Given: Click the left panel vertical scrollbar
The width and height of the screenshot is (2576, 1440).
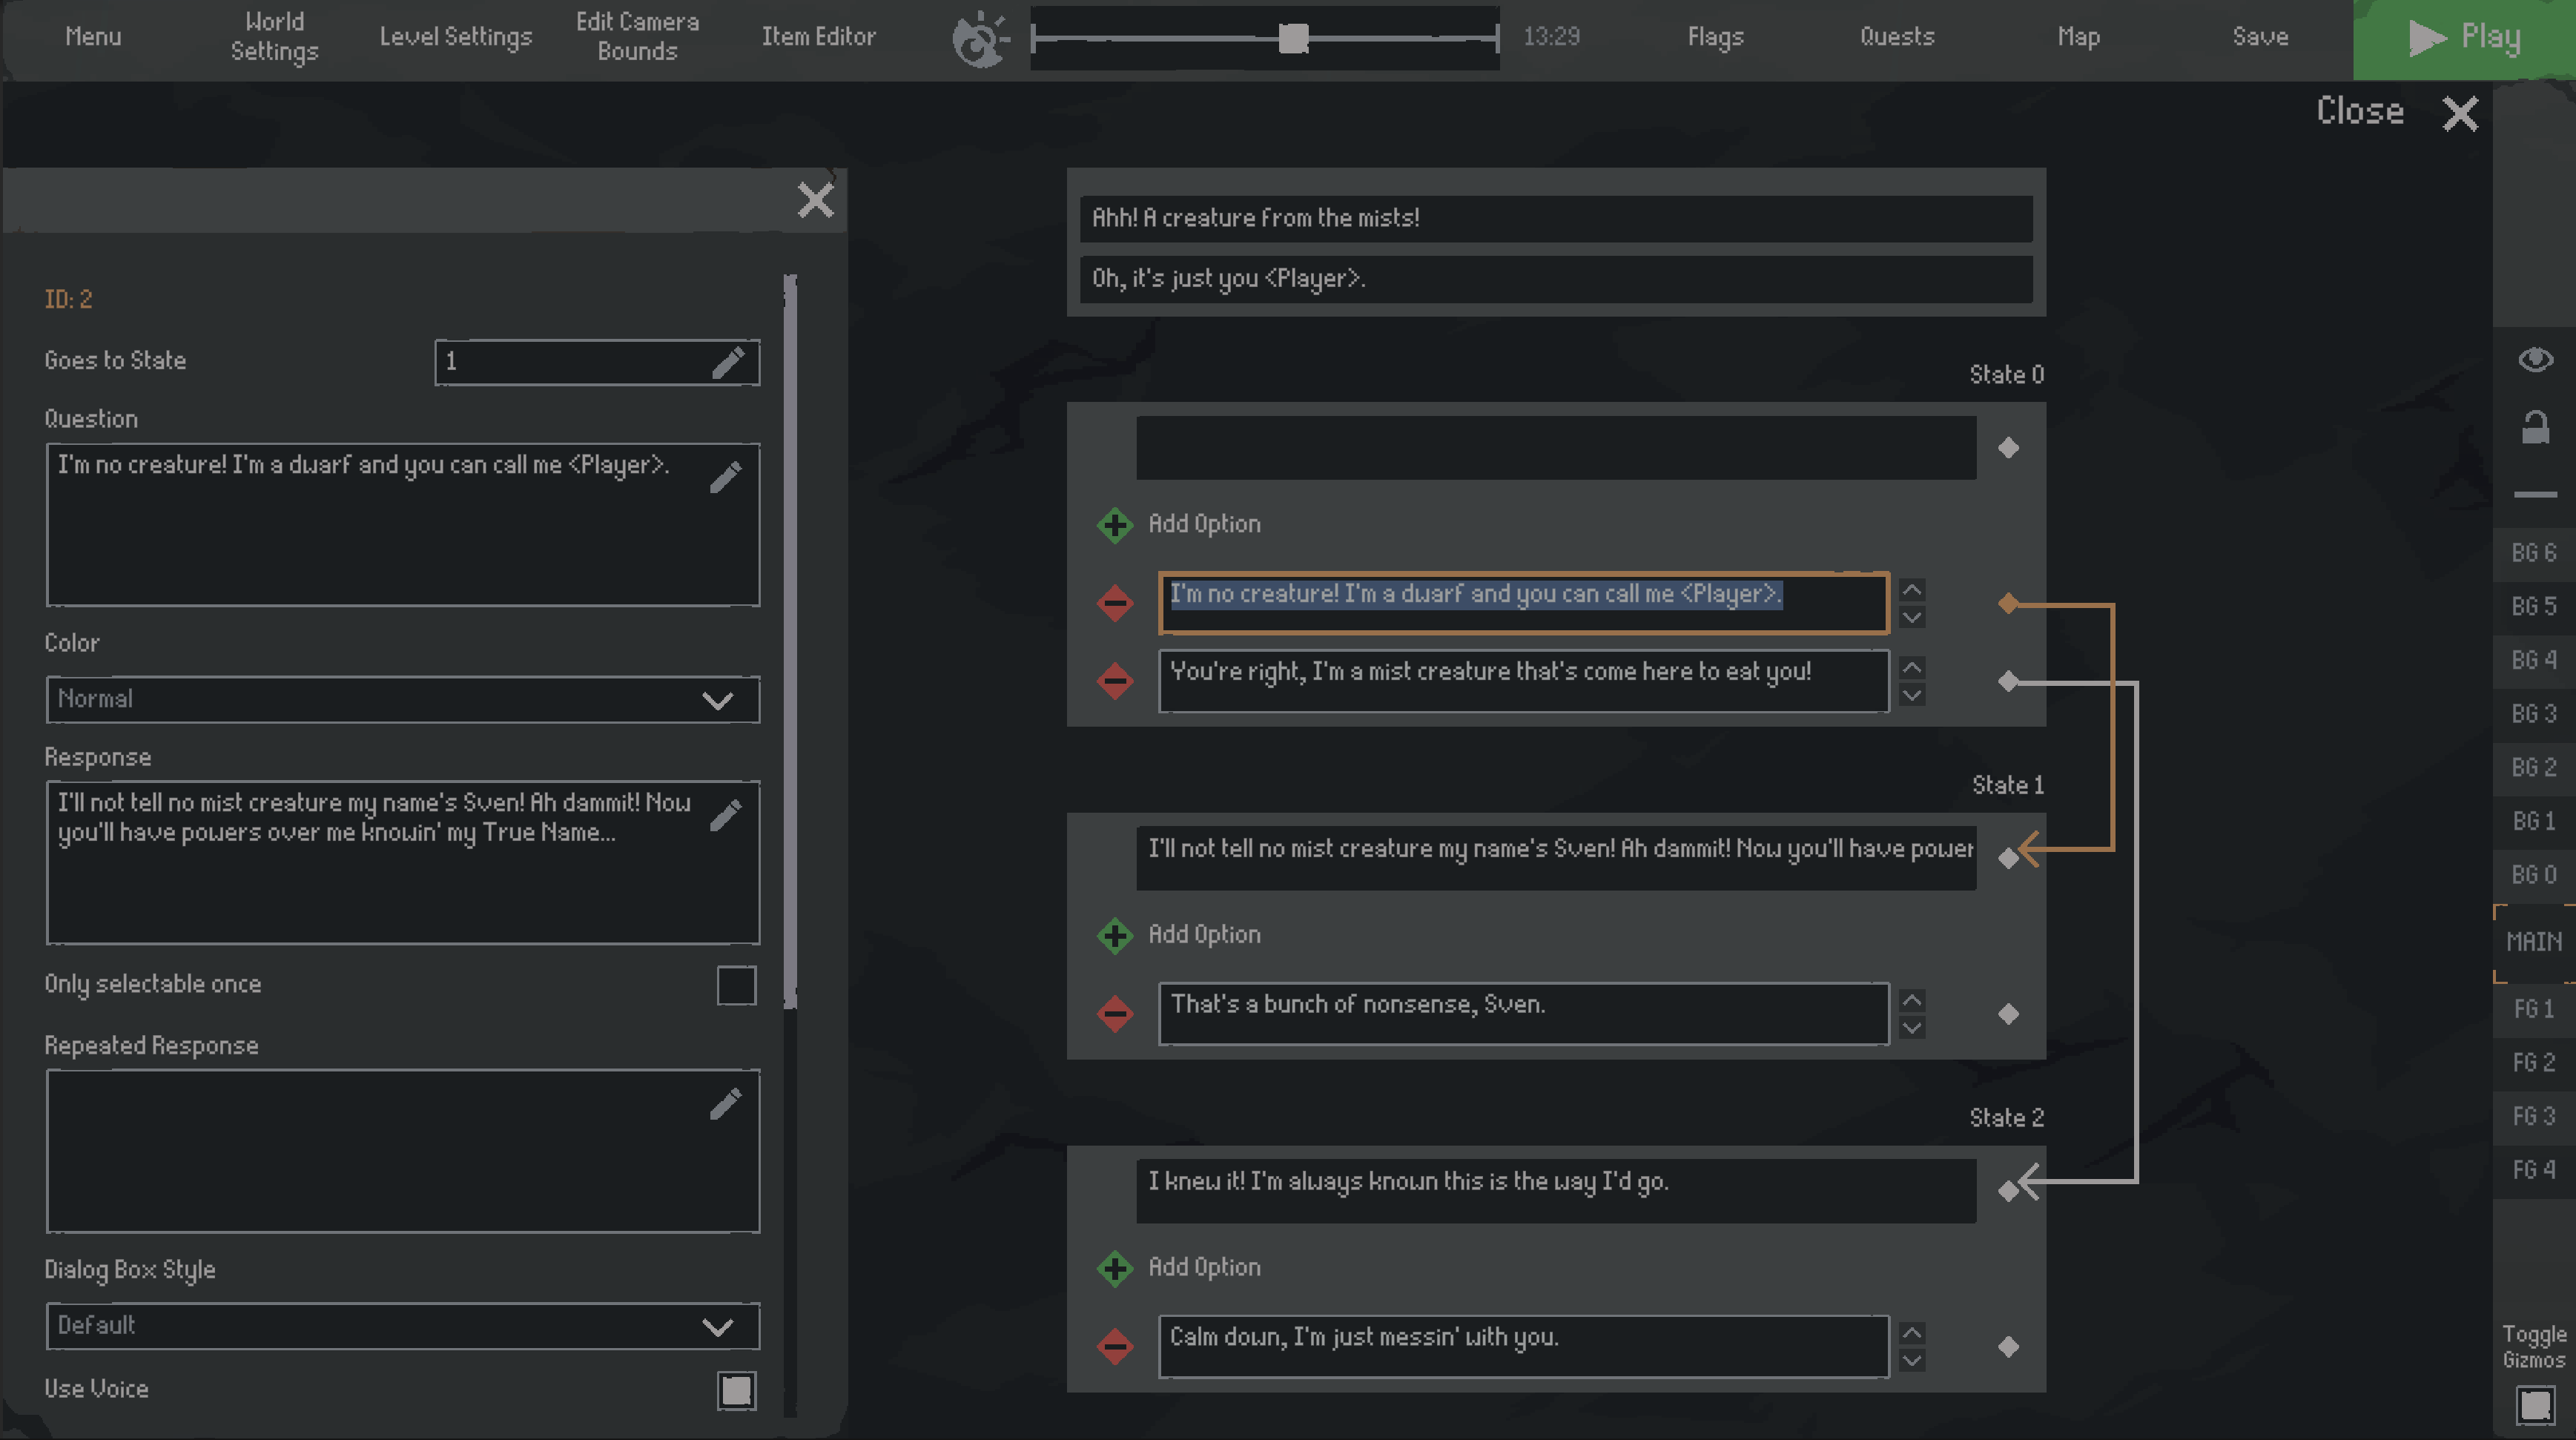Looking at the screenshot, I should point(790,640).
